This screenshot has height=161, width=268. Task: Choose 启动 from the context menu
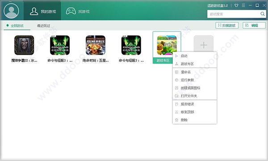coord(195,56)
